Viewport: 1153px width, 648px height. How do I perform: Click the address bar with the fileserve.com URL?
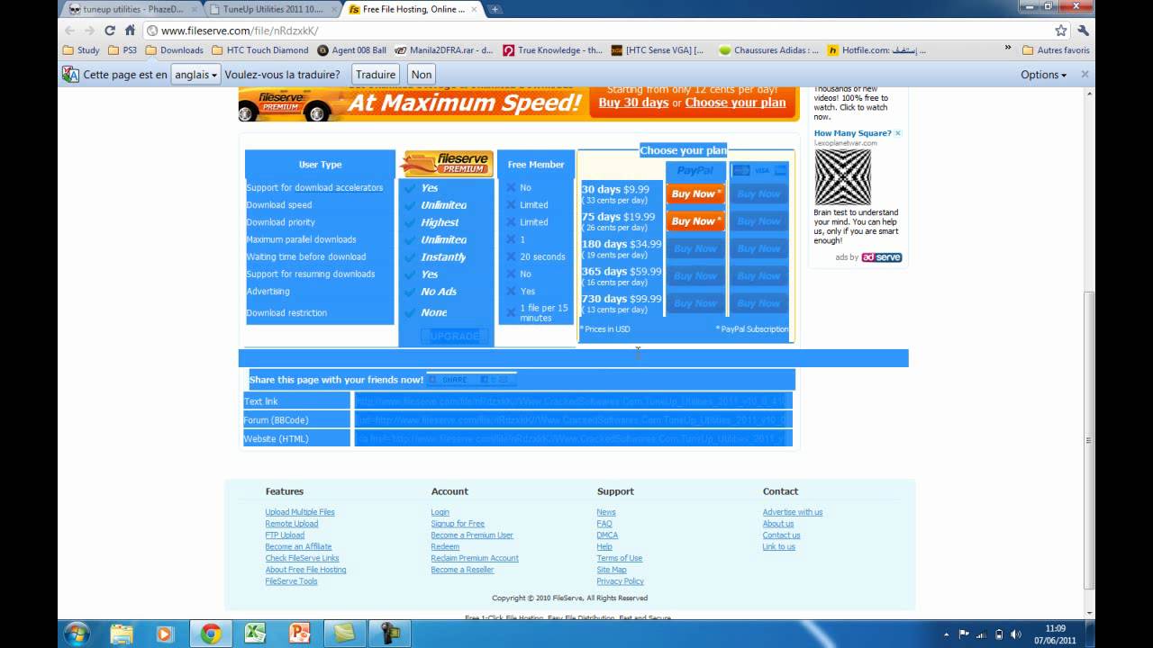coord(595,31)
